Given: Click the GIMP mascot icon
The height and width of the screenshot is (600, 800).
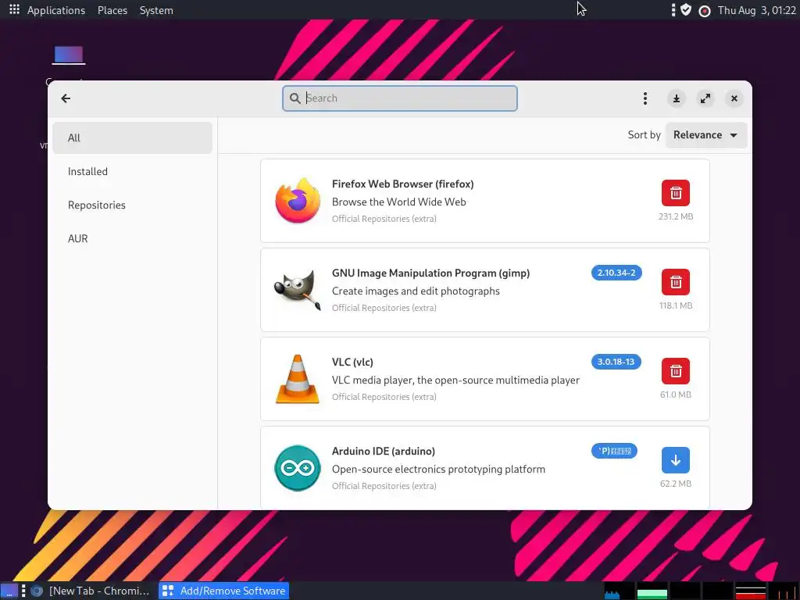Looking at the screenshot, I should click(x=298, y=290).
